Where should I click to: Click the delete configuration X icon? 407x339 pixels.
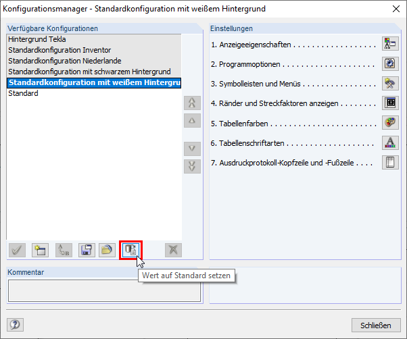coord(173,250)
